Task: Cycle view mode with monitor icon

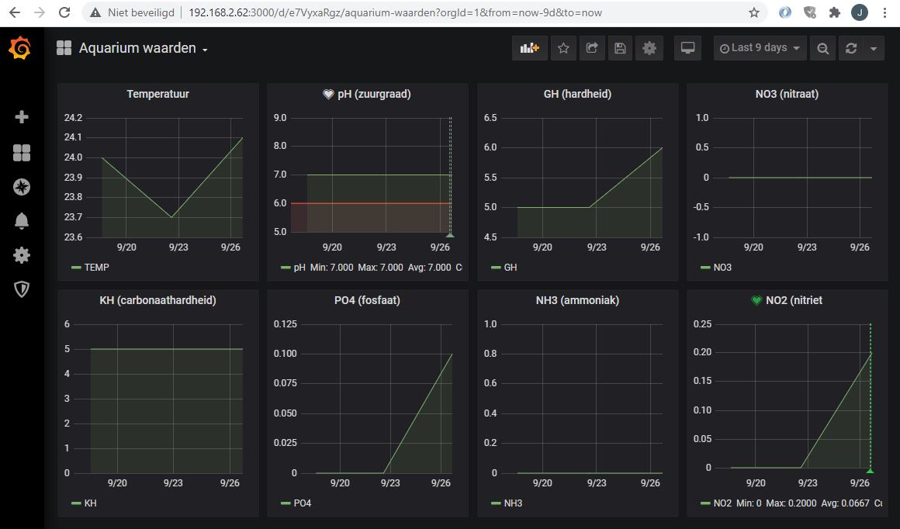Action: [x=687, y=48]
